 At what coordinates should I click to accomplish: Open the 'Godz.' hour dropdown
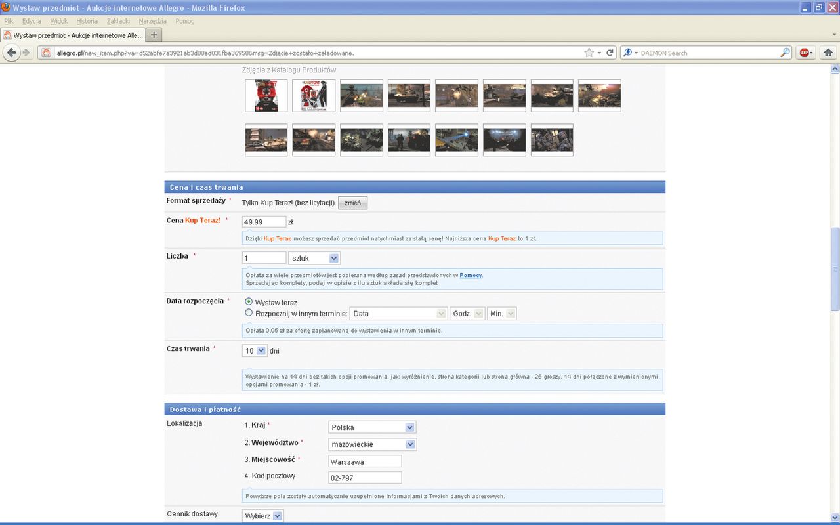point(467,314)
